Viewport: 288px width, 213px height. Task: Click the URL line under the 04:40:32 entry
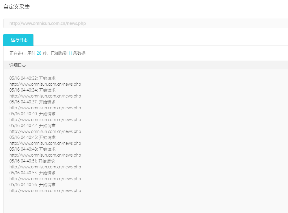(45, 84)
